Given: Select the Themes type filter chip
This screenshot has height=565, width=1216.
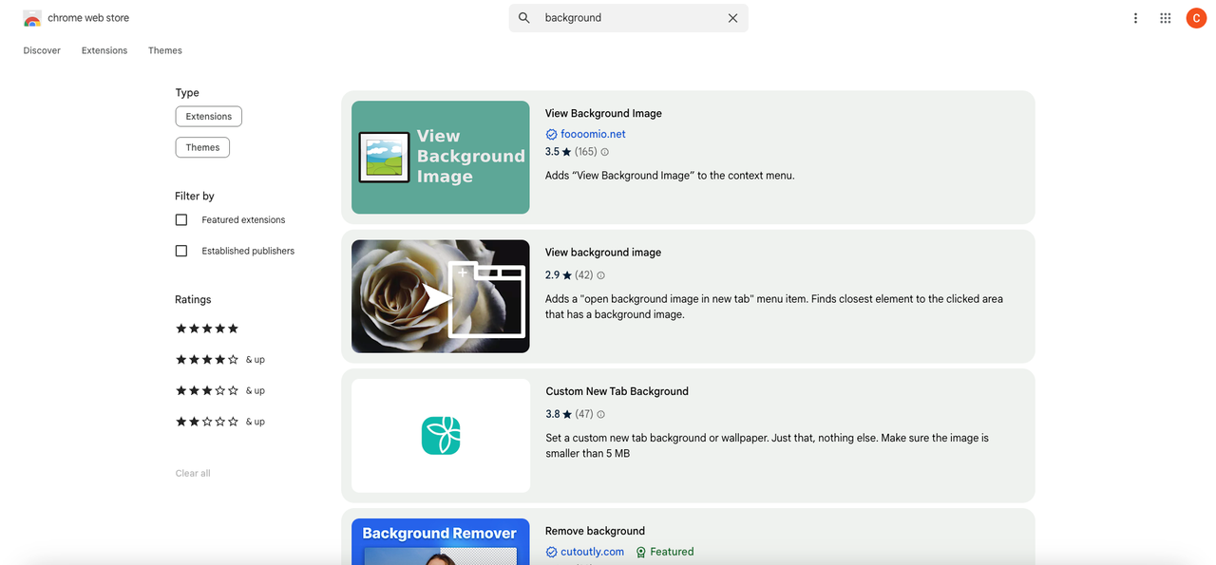Looking at the screenshot, I should point(202,147).
